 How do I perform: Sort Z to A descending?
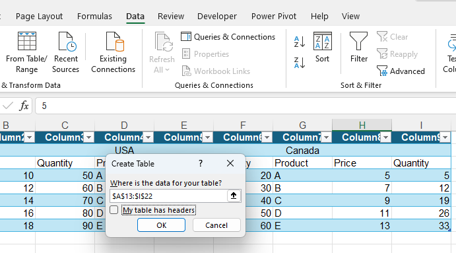300,63
